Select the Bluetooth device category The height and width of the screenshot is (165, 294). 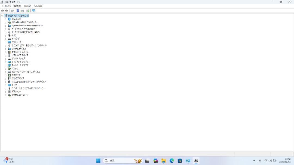point(16,19)
